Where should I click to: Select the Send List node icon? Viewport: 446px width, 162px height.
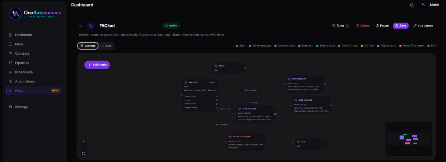tap(186, 82)
